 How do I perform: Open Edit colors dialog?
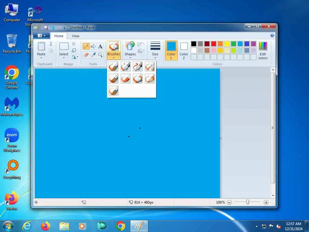pyautogui.click(x=263, y=50)
